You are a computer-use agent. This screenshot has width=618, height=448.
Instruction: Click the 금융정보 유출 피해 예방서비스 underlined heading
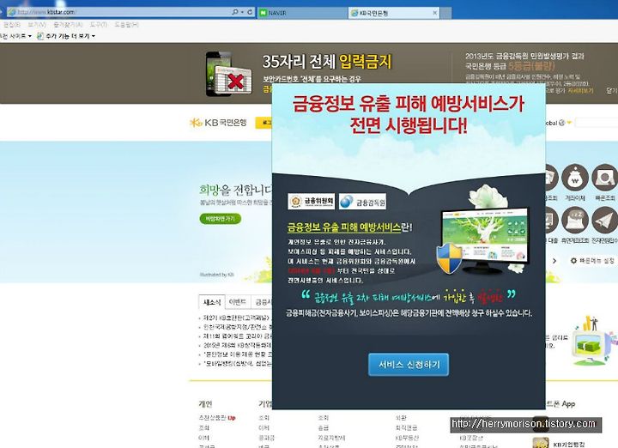[343, 227]
